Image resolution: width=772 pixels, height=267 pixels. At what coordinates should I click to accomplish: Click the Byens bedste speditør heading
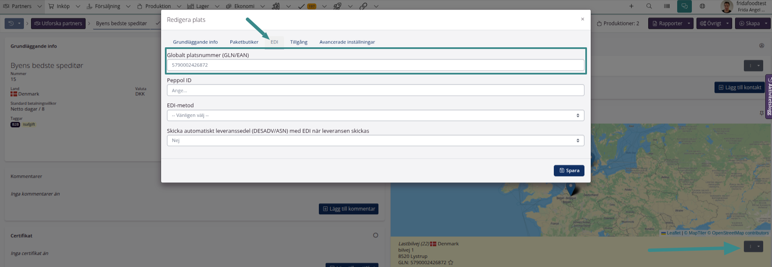(47, 66)
